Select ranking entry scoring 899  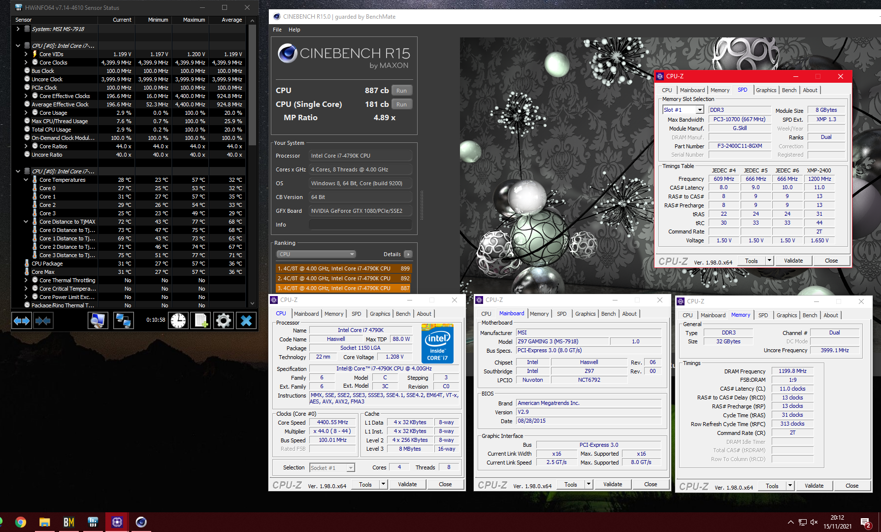[x=344, y=268]
